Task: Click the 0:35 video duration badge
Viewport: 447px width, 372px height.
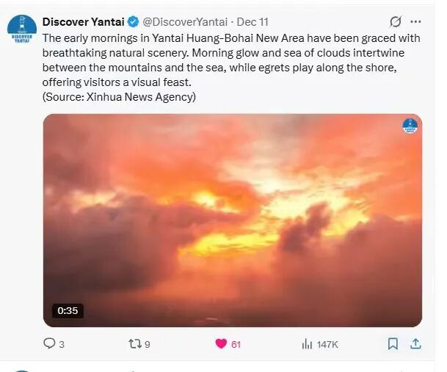Action: coord(68,310)
